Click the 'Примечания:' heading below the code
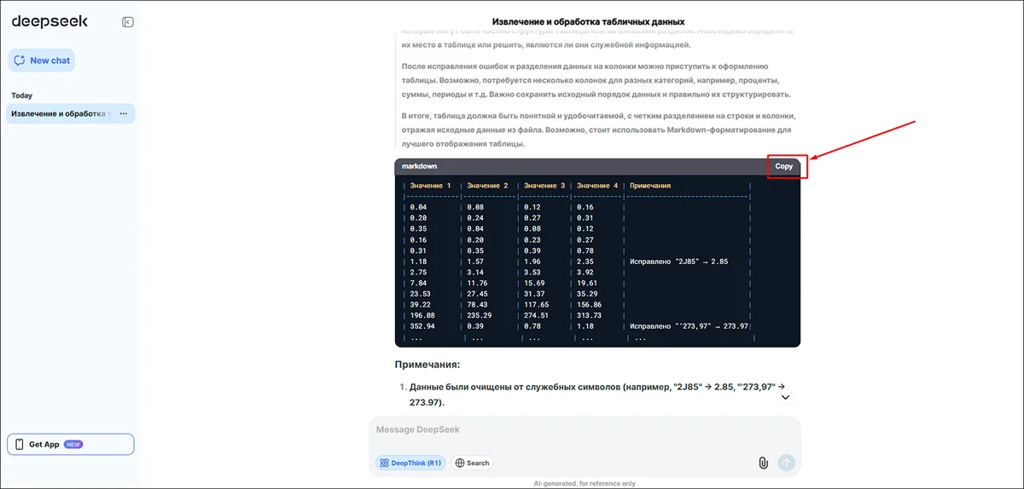Image resolution: width=1024 pixels, height=489 pixels. (x=428, y=365)
